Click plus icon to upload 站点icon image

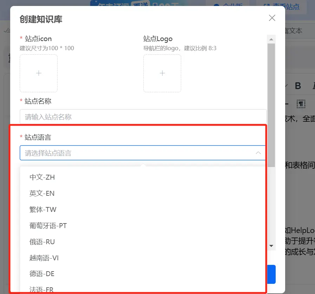coord(39,73)
